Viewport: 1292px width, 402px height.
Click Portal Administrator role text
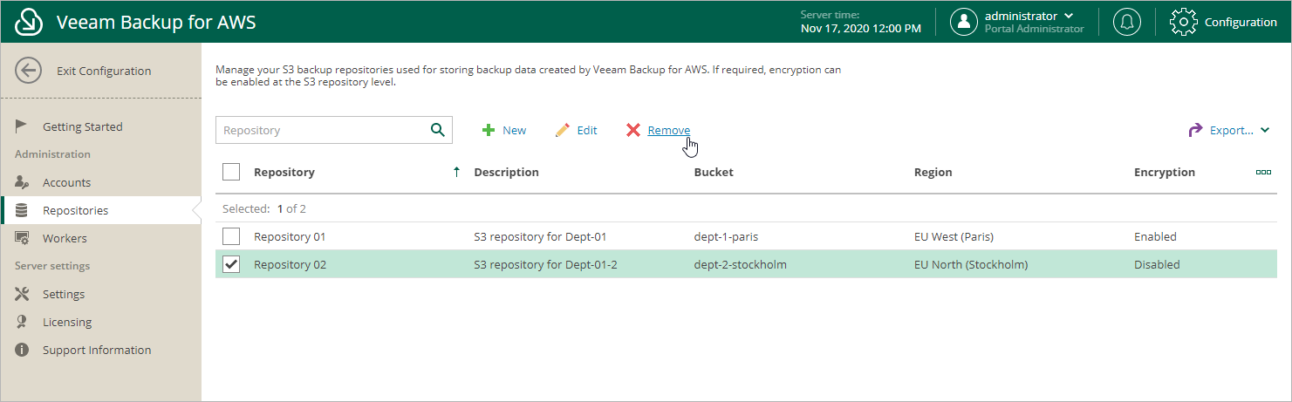1035,29
